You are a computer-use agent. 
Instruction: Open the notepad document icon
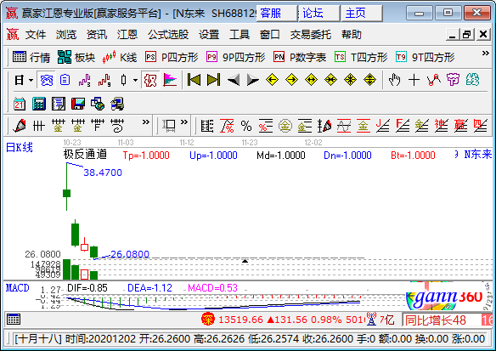click(x=59, y=104)
